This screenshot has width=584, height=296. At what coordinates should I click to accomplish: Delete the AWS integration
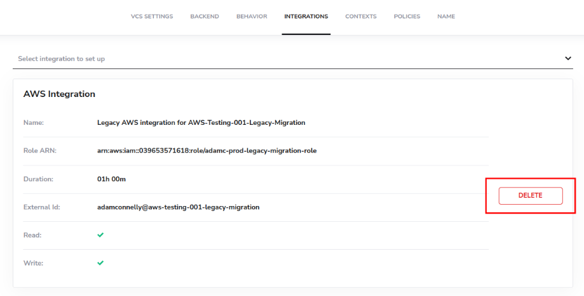530,196
